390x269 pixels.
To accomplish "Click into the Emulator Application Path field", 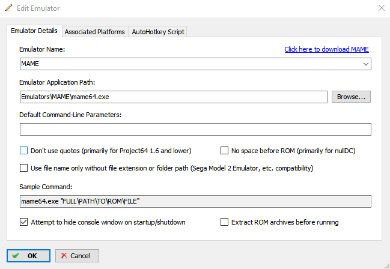I will point(173,97).
